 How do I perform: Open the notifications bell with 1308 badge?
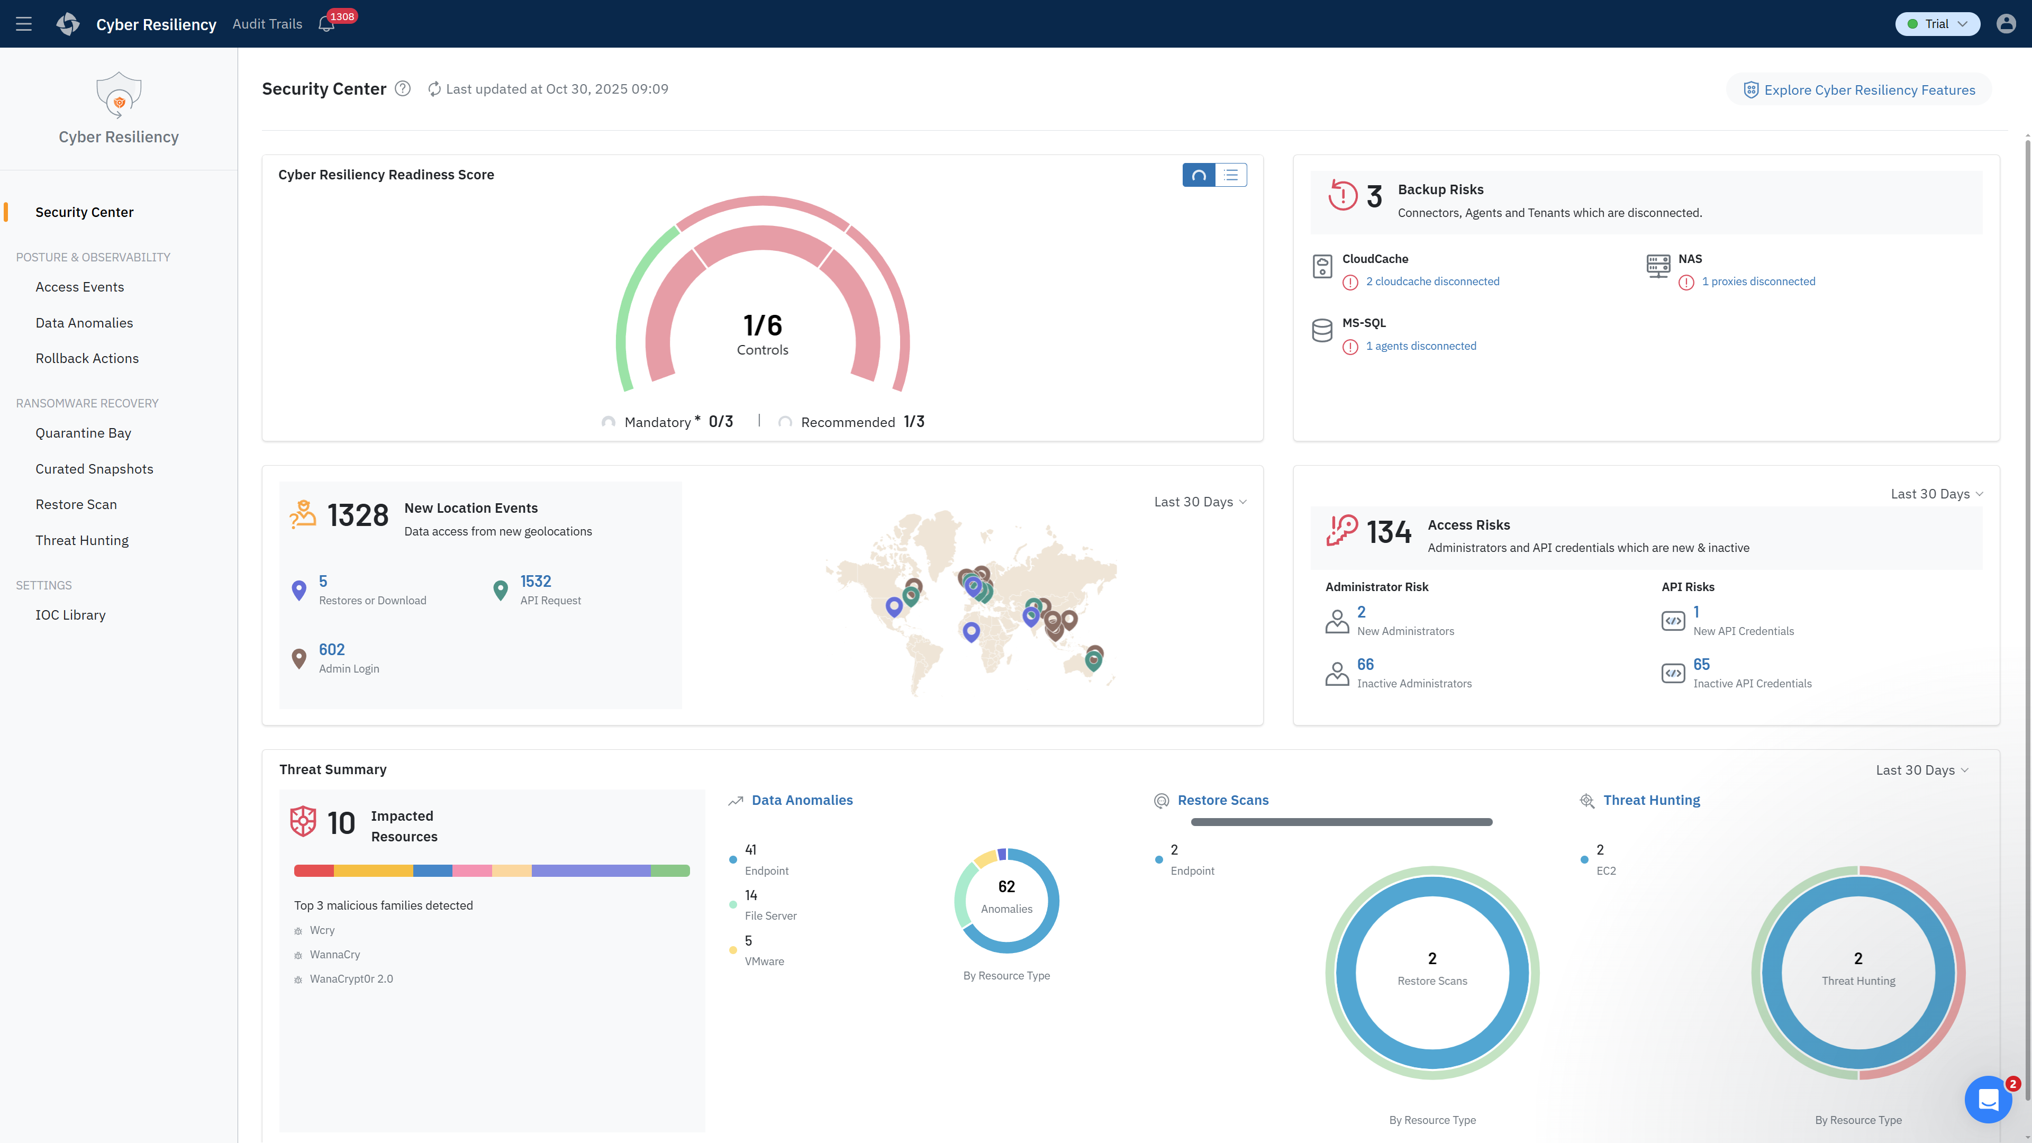(326, 24)
